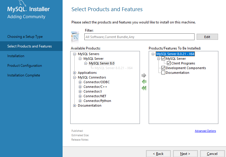Select the Applications tree label
226x157 pixels.
[x=87, y=73]
